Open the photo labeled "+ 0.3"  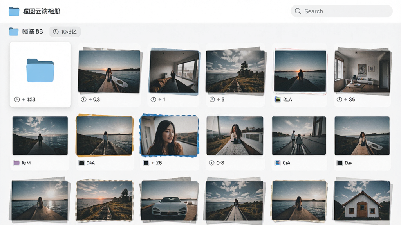coord(109,71)
